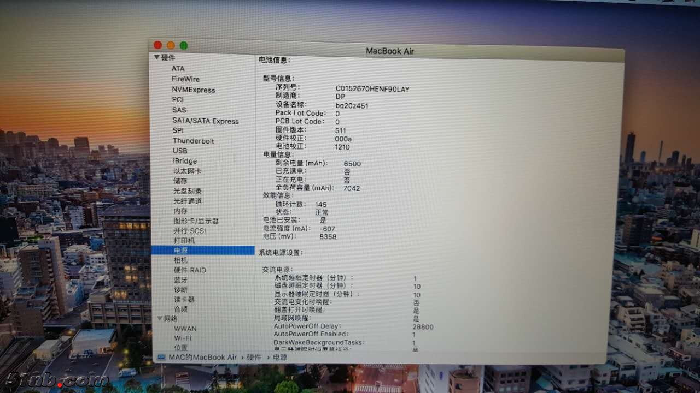View 内存 information
700x393 pixels.
(180, 211)
